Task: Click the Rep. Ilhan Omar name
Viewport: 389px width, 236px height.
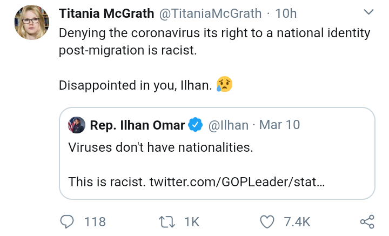Action: (x=137, y=125)
